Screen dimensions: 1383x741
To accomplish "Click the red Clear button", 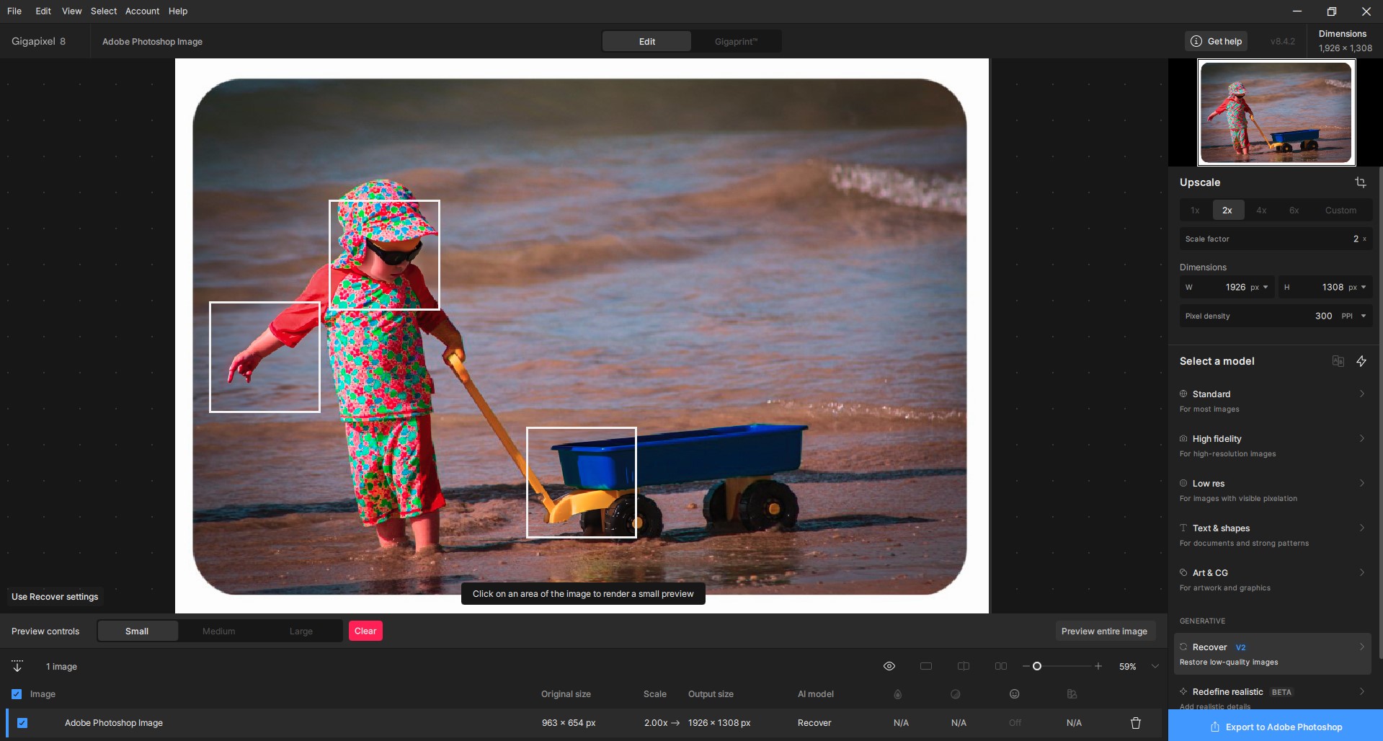I will click(x=365, y=631).
